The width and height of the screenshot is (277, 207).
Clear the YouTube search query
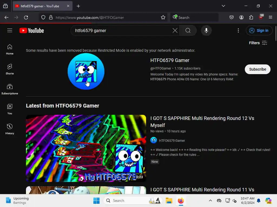point(175,30)
